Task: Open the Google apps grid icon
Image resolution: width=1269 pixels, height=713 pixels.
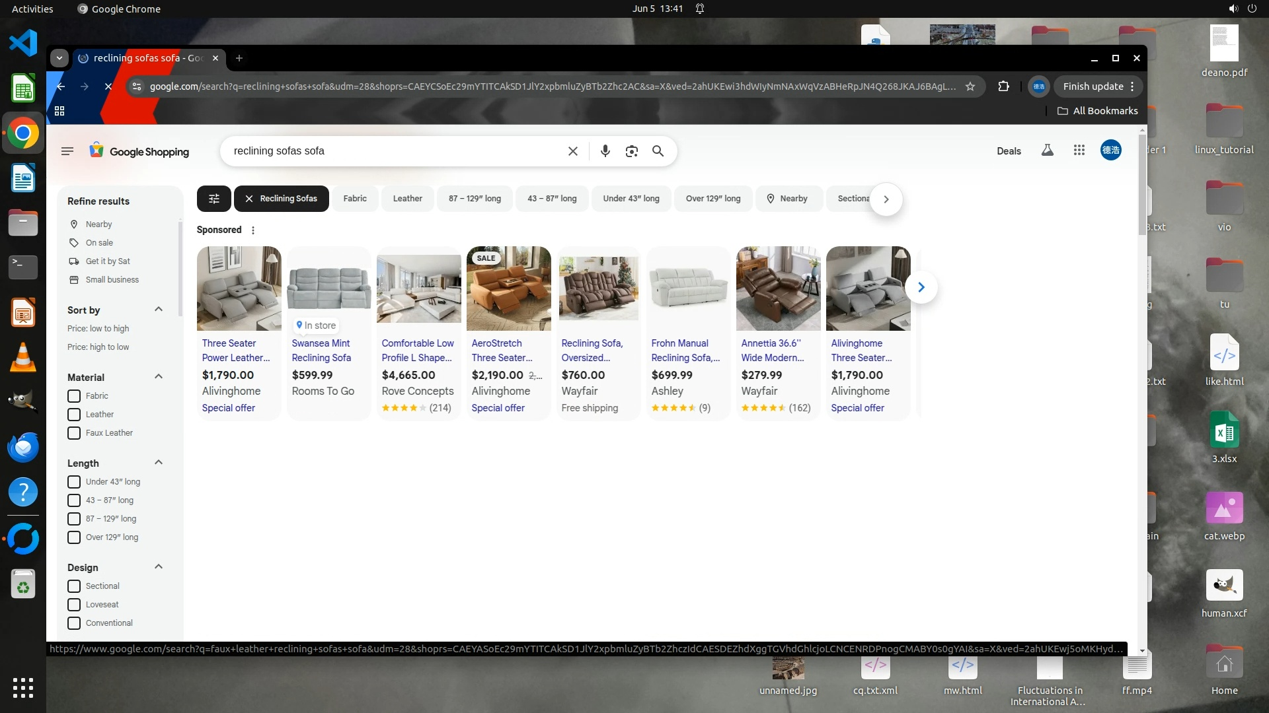Action: pyautogui.click(x=1079, y=151)
